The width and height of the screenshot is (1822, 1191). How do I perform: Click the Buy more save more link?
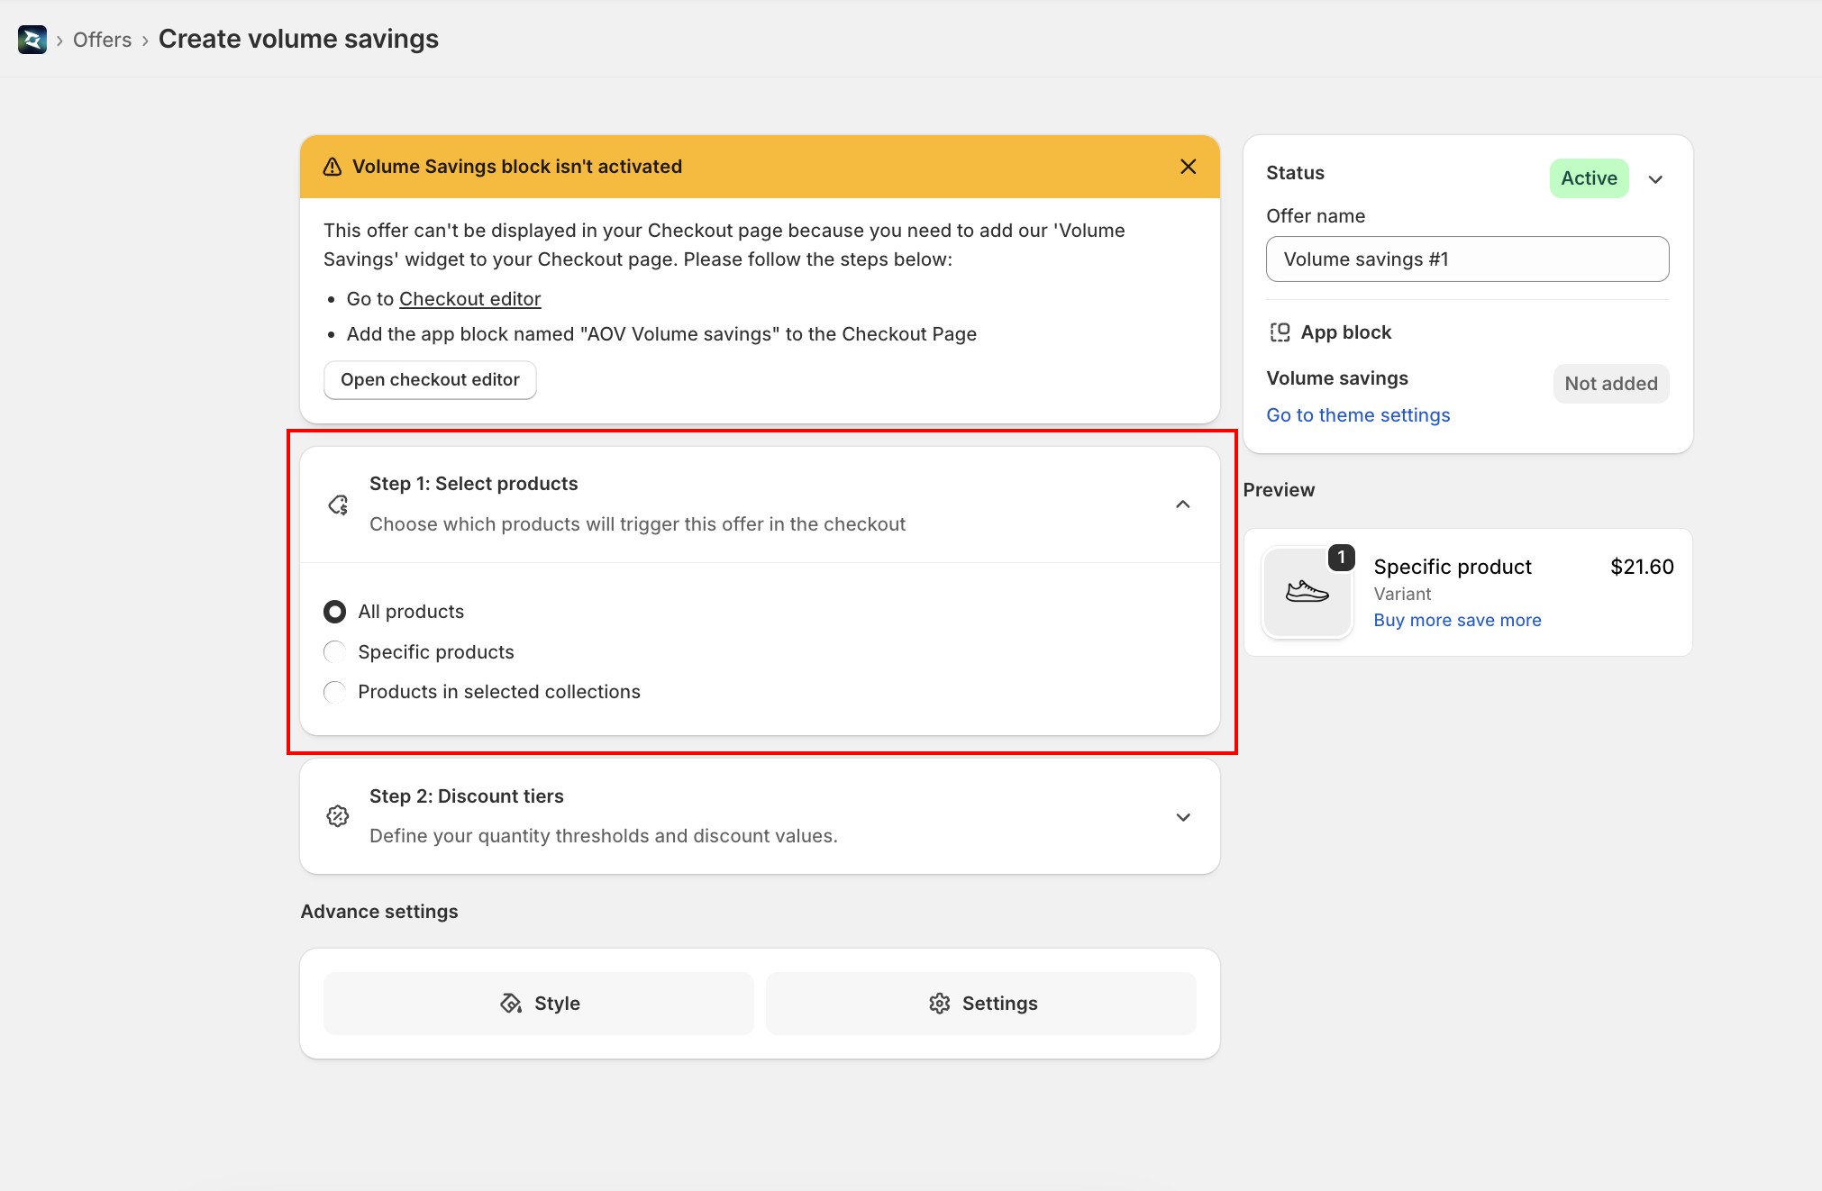coord(1457,621)
